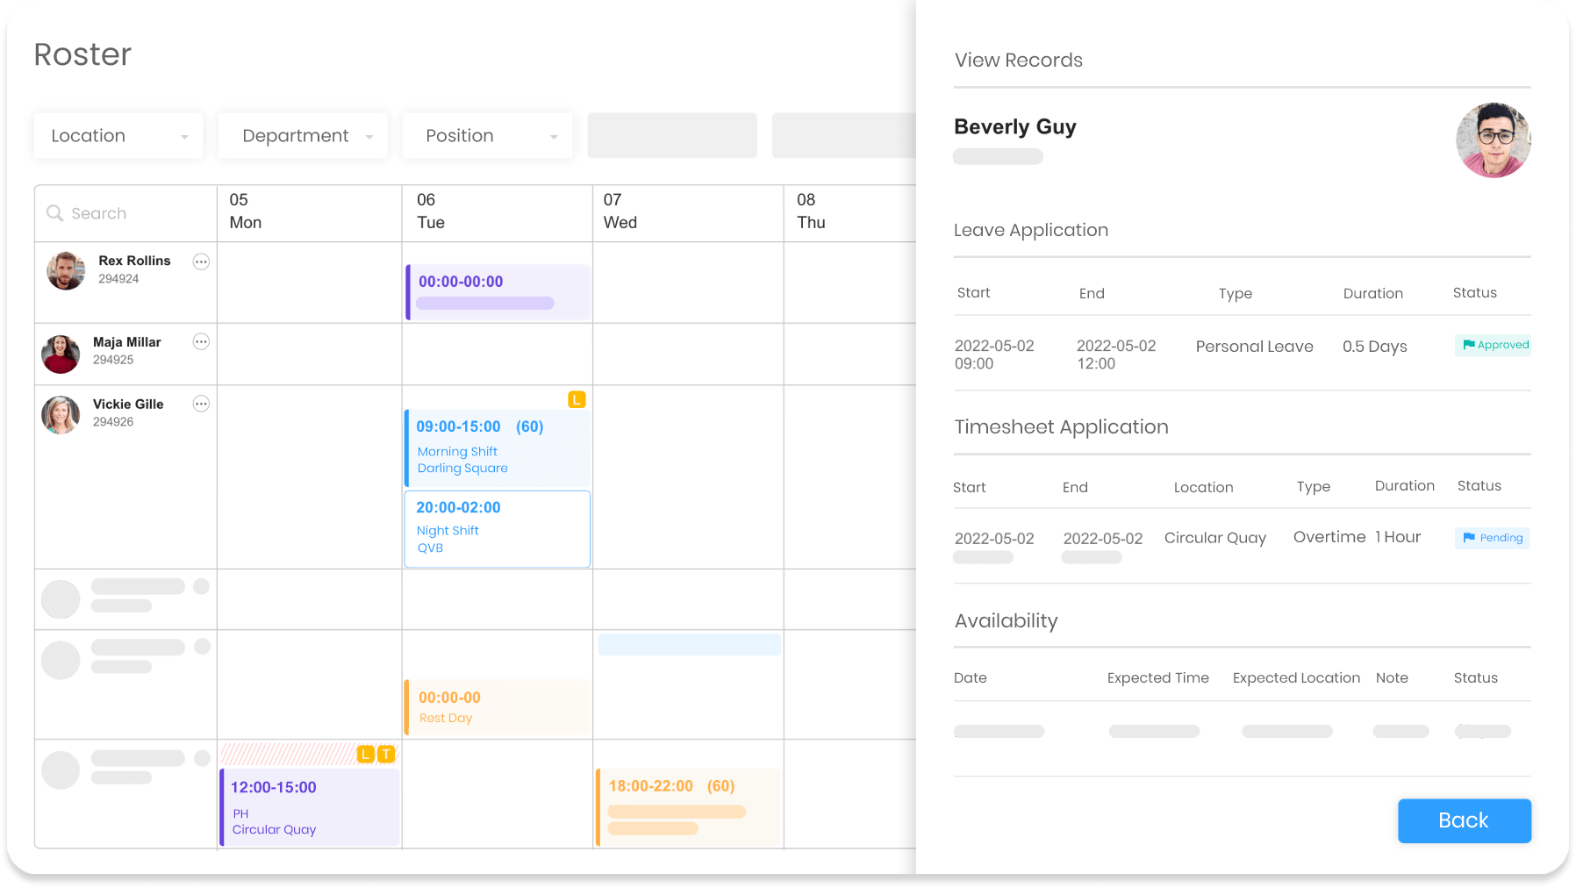Click the 1 Hour duration value
The image size is (1576, 888).
click(1398, 537)
